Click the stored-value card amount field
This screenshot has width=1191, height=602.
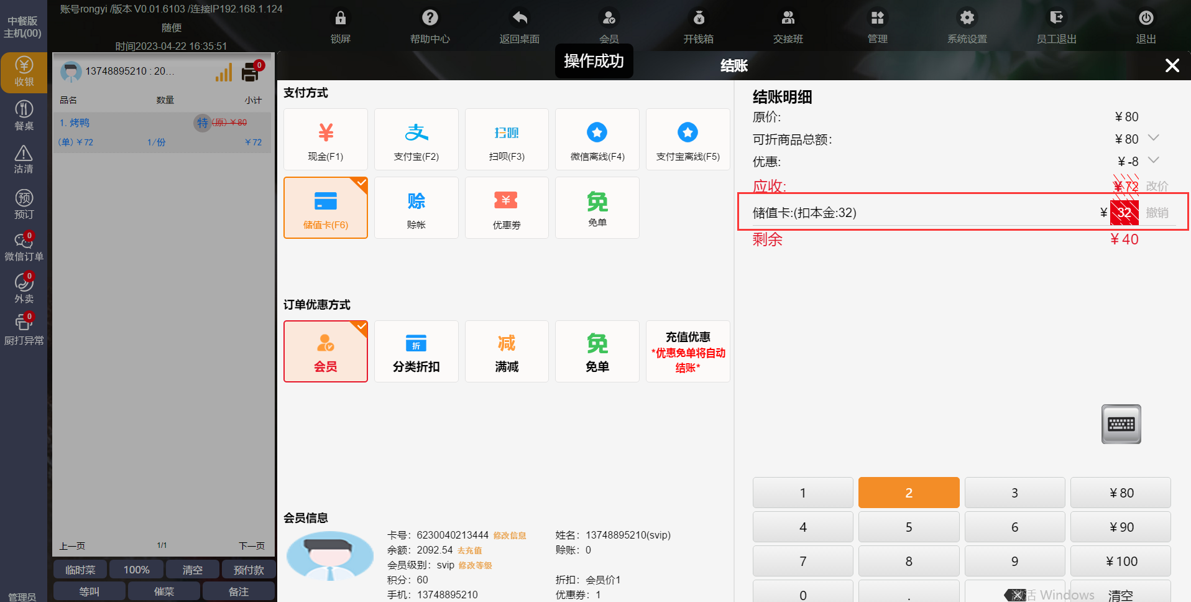pyautogui.click(x=1124, y=213)
